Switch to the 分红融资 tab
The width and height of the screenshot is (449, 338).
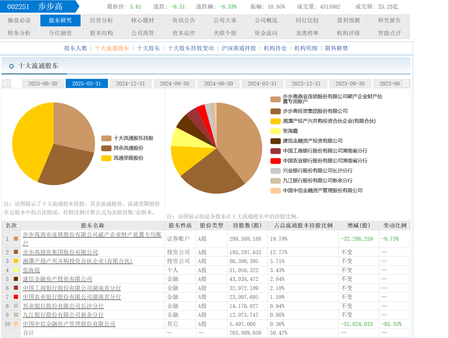click(60, 33)
